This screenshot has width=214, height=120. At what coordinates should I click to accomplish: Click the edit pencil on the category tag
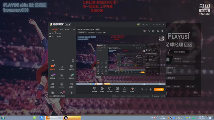(x=85, y=32)
